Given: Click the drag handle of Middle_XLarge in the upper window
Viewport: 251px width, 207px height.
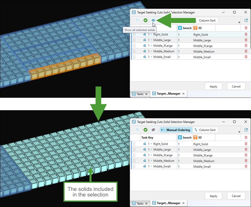Looking at the screenshot, I should (134, 46).
